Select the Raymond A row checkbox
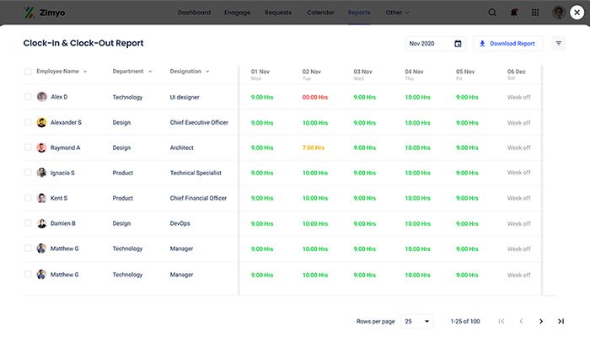590x337 pixels. coord(28,147)
